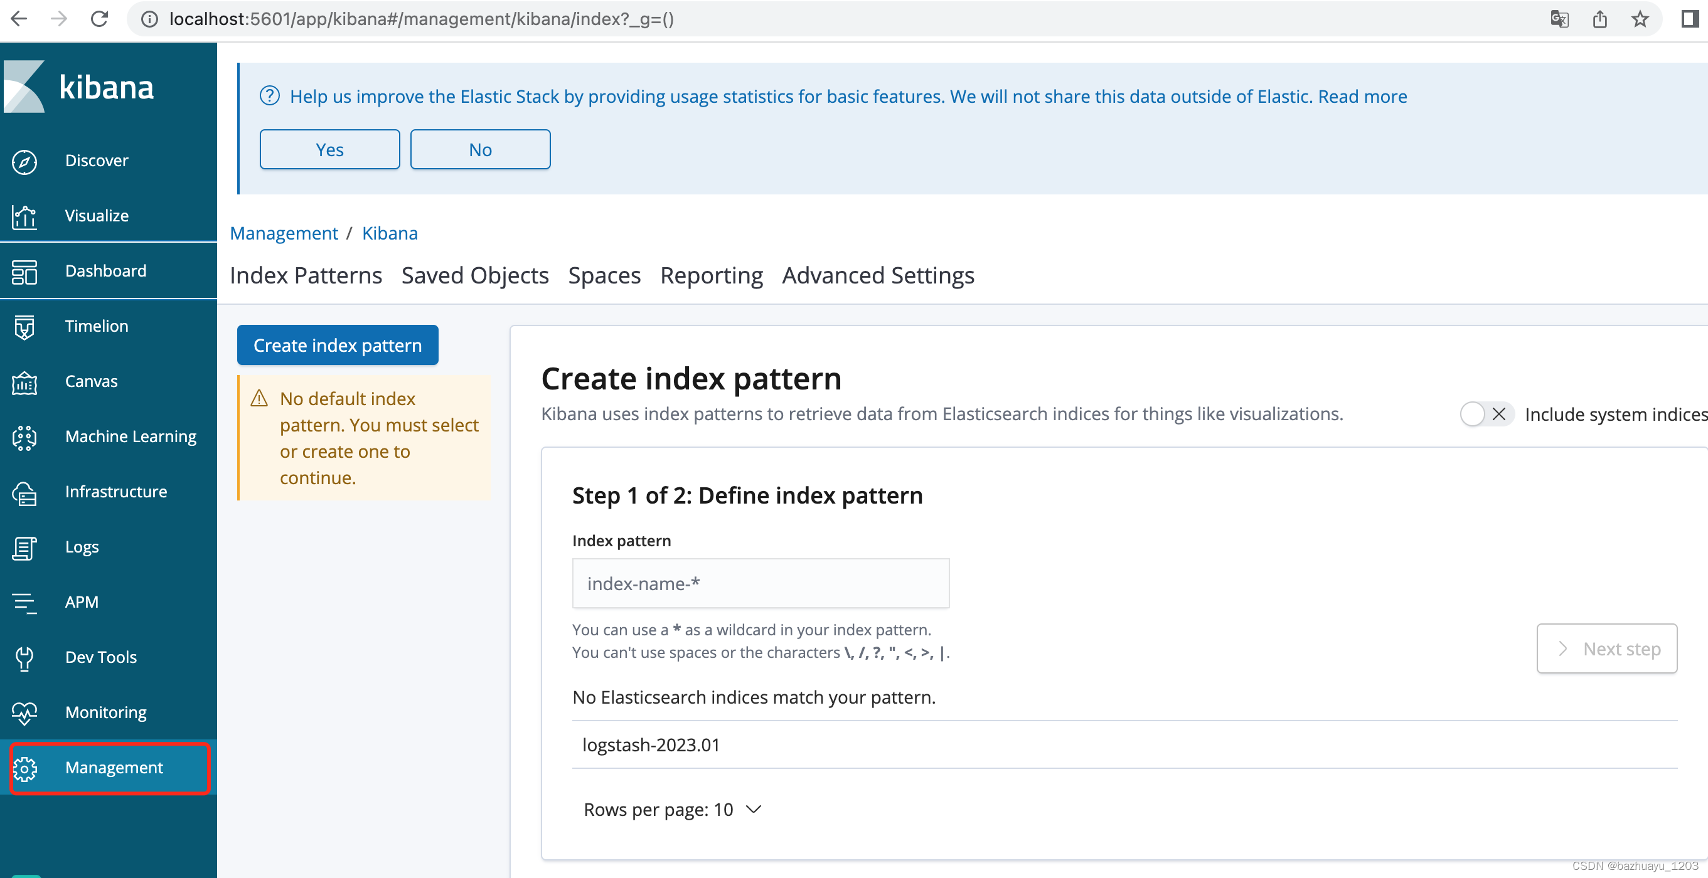The image size is (1708, 878).
Task: Open Discover via compass icon
Action: click(x=24, y=161)
